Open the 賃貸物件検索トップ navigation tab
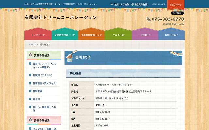Viewport: 209px width, 130px height. 65,34
